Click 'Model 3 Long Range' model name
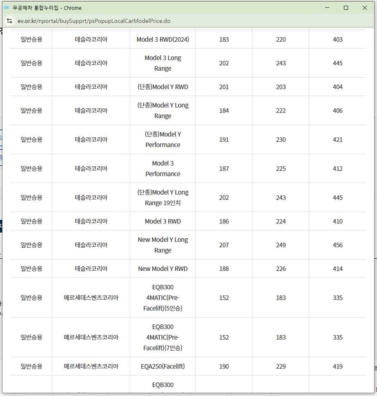The height and width of the screenshot is (396, 377). pos(163,63)
